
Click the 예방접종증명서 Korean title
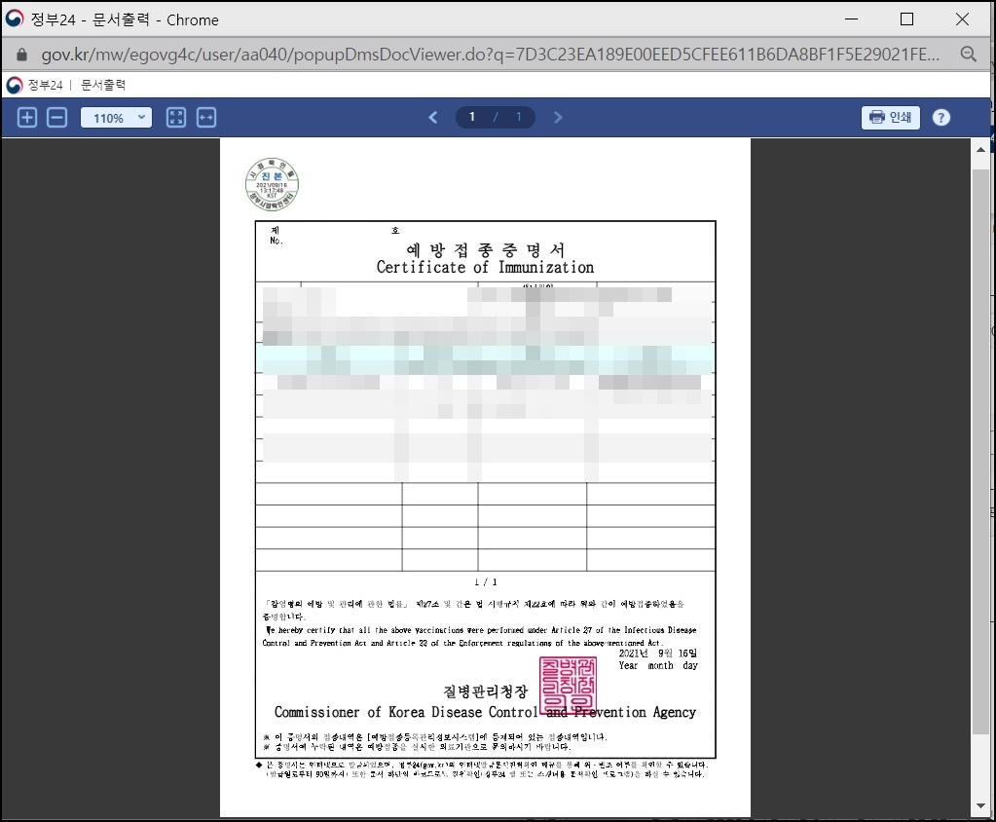485,249
